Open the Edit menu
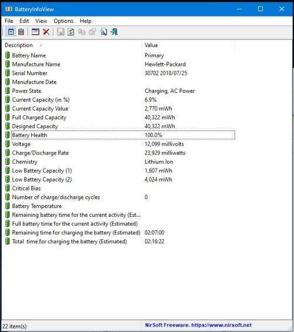The height and width of the screenshot is (332, 294). 24,21
